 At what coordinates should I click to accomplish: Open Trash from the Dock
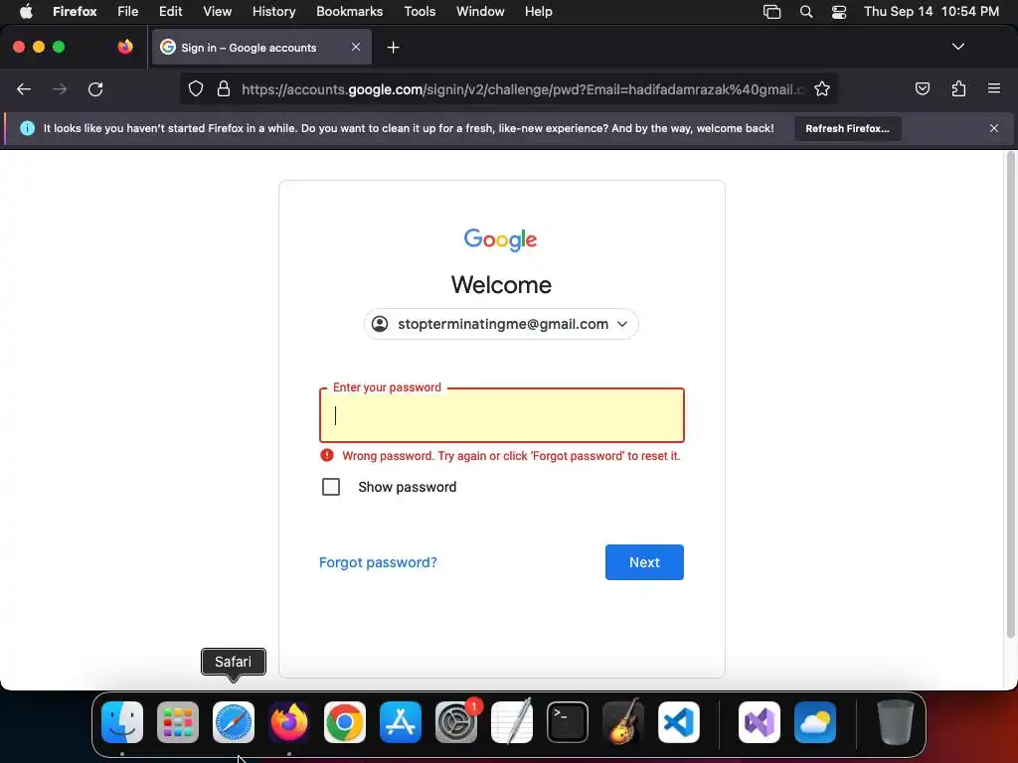point(896,721)
